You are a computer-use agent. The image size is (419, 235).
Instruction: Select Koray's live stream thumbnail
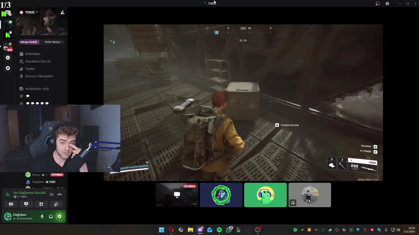(x=177, y=195)
